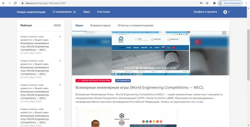The height and width of the screenshot is (127, 250).
Task: Open the Приостановлена profile button
Action: coord(230,3)
